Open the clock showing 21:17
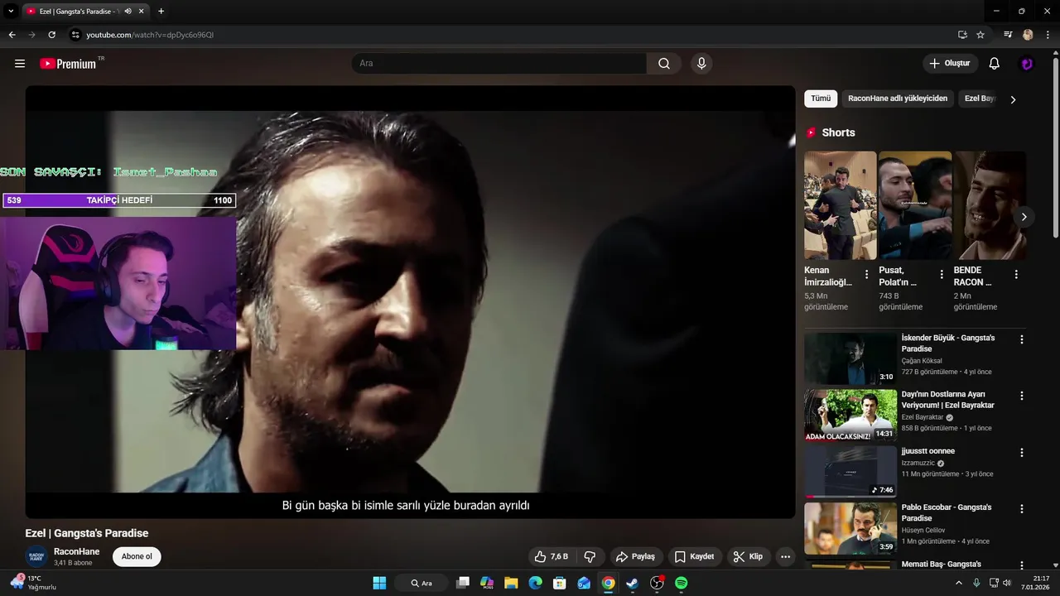 [x=1035, y=583]
